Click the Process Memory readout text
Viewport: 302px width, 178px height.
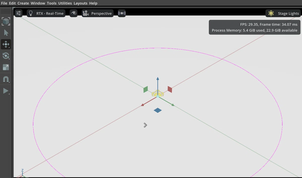point(255,30)
